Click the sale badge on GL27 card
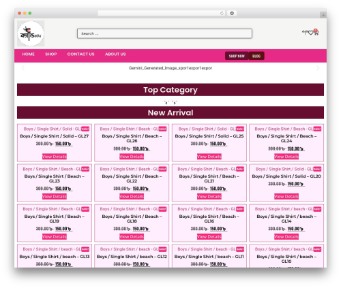 85,129
